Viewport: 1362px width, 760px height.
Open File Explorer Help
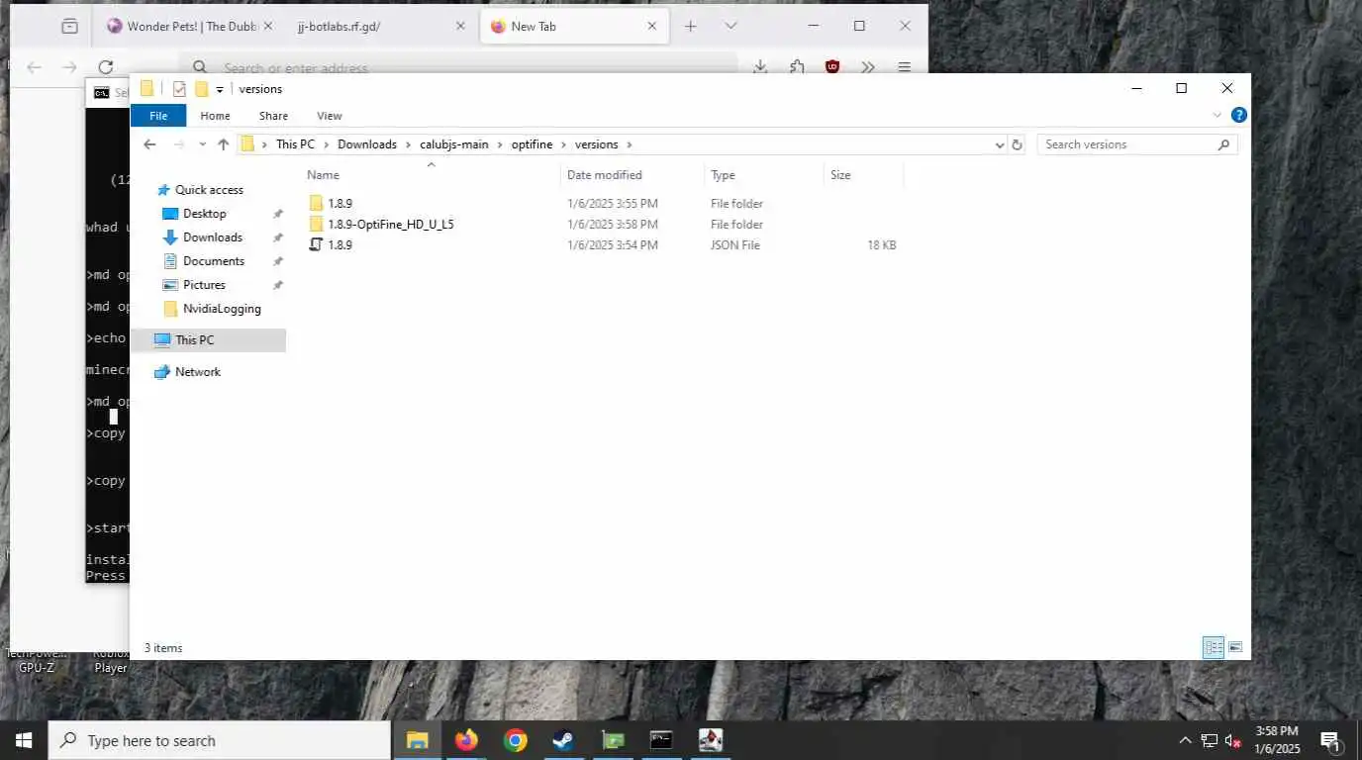pyautogui.click(x=1238, y=116)
